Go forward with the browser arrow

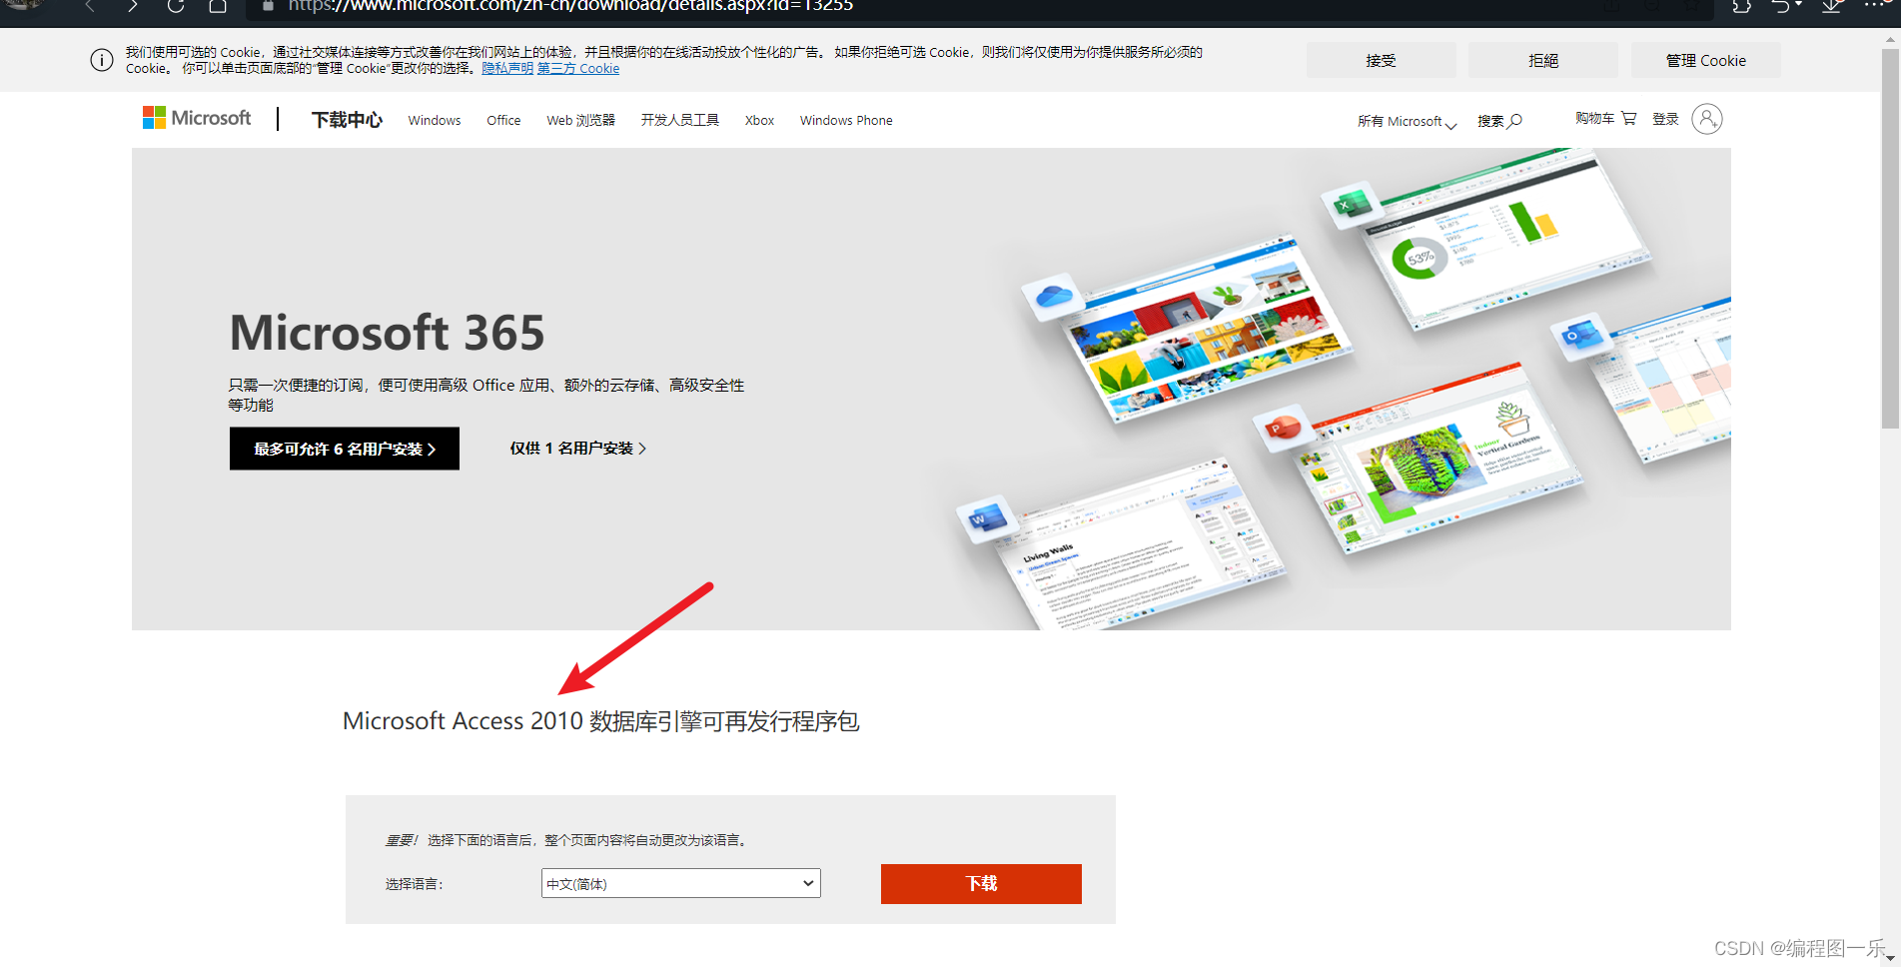pos(132,6)
